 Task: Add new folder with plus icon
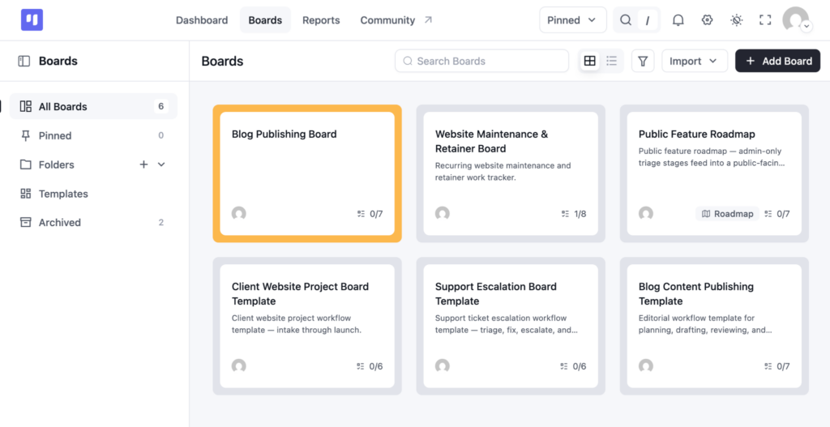point(143,164)
